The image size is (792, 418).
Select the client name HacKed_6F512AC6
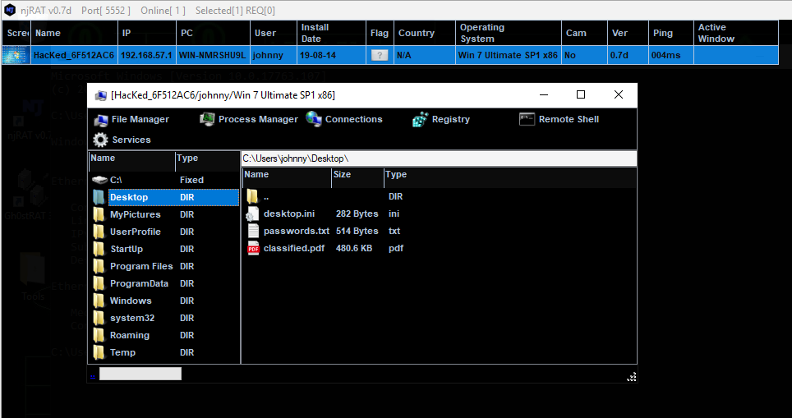[74, 55]
